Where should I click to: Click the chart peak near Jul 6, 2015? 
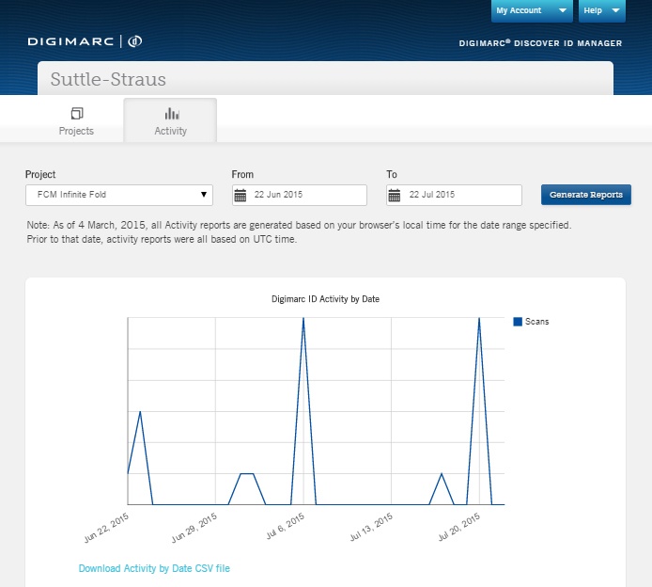tap(303, 320)
